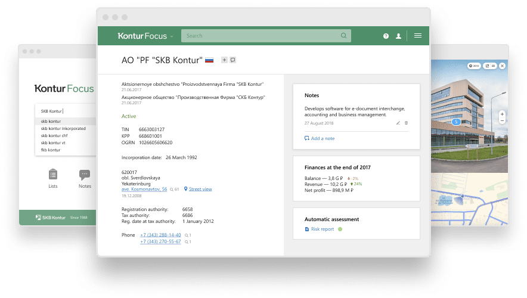527x298 pixels.
Task: Click the street view layers menu icon
Action: (494, 66)
